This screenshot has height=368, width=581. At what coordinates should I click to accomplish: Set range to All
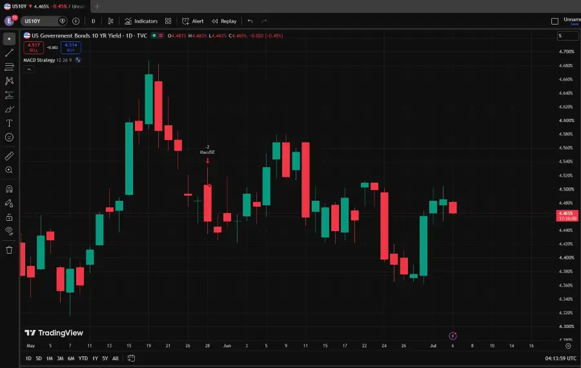coord(116,358)
